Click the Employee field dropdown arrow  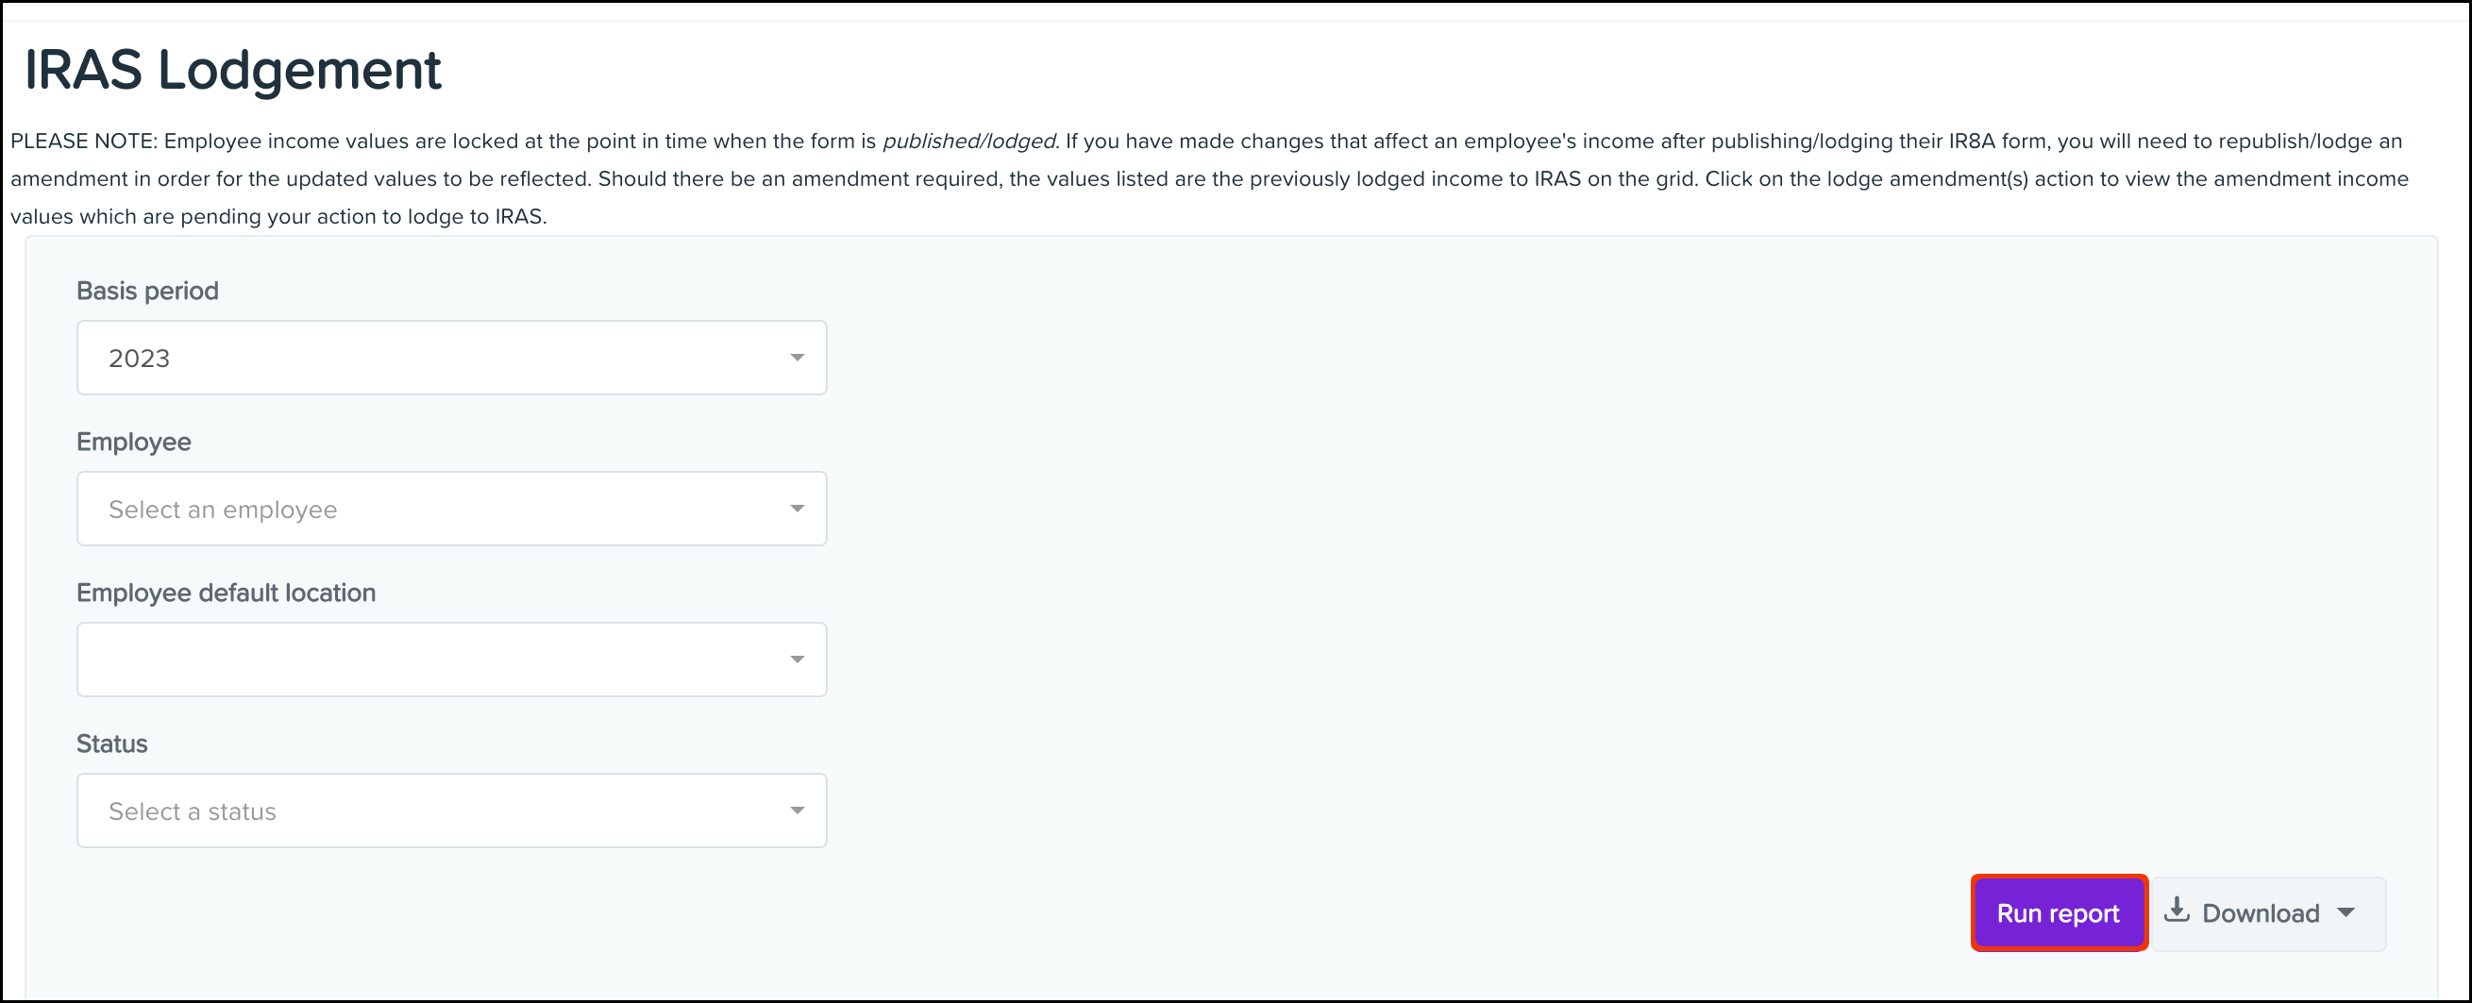pyautogui.click(x=797, y=509)
